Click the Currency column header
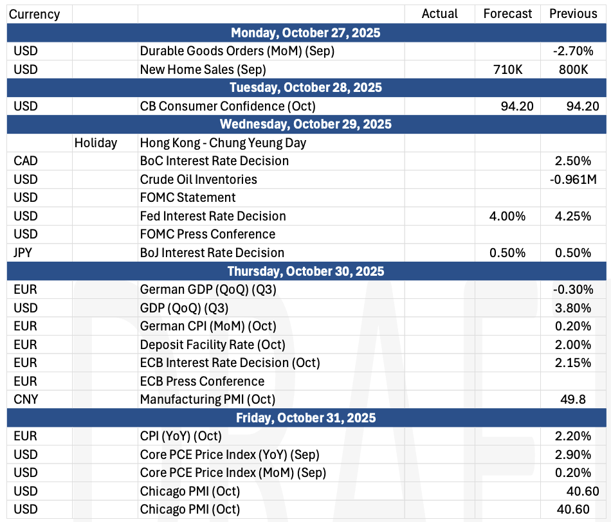Viewport: 611px width, 522px height. pyautogui.click(x=36, y=14)
